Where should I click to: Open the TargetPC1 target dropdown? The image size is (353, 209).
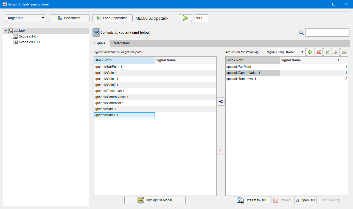pyautogui.click(x=26, y=18)
